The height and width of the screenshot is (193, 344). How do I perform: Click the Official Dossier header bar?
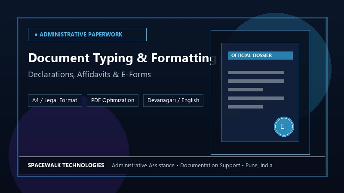pyautogui.click(x=260, y=55)
